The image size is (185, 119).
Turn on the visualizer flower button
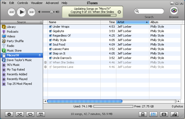(x=164, y=114)
